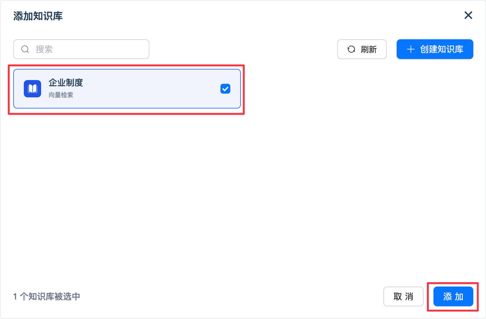Image resolution: width=486 pixels, height=319 pixels.
Task: Click the circular refresh arrow icon
Action: pyautogui.click(x=351, y=49)
